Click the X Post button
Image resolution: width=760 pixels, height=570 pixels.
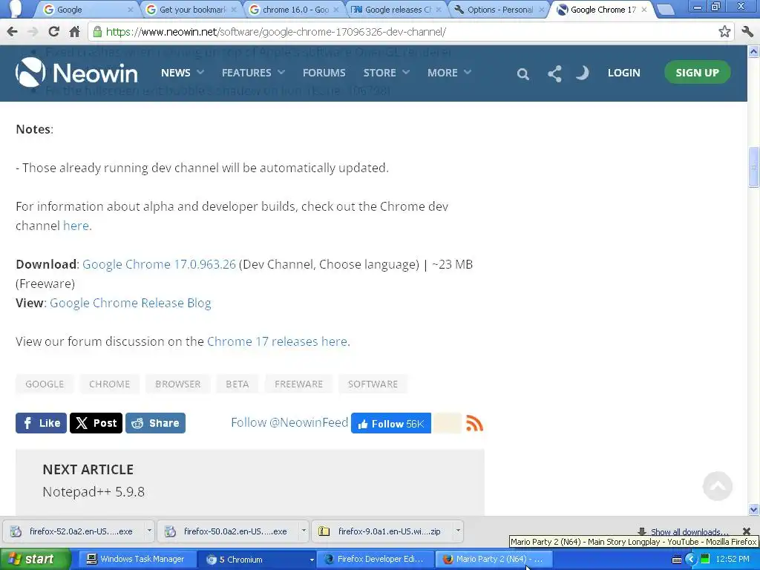96,423
